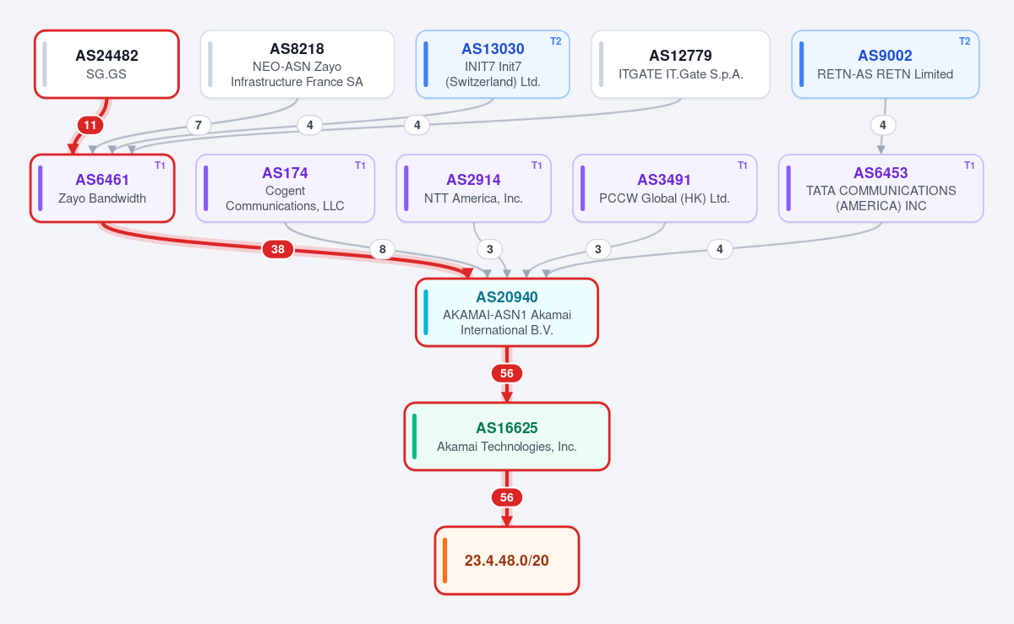Screen dimensions: 1014x624
Task: Click the AS2914 NTT America node
Action: coord(473,188)
